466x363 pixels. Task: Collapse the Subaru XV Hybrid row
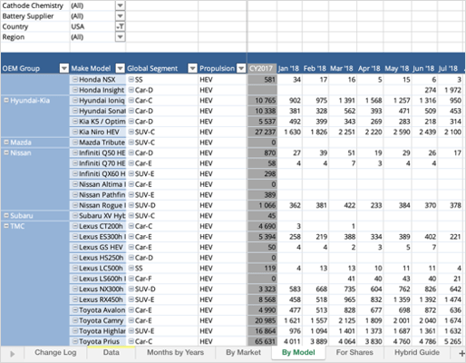click(x=75, y=216)
